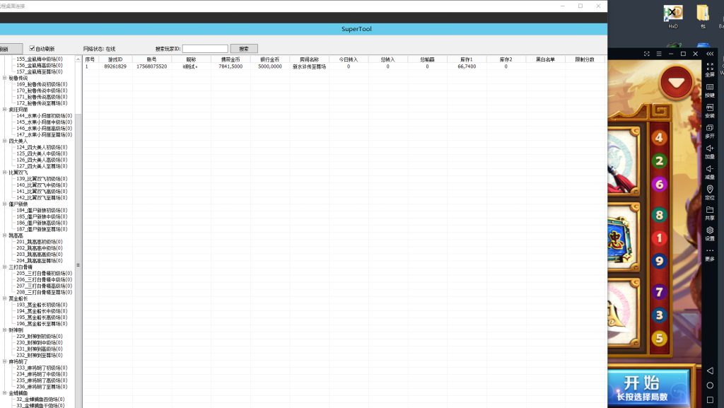Tap the emulator back triangle button
This screenshot has width=724, height=408.
[710, 371]
